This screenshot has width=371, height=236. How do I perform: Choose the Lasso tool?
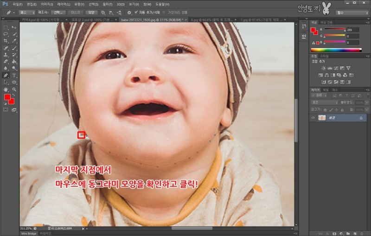(6, 34)
